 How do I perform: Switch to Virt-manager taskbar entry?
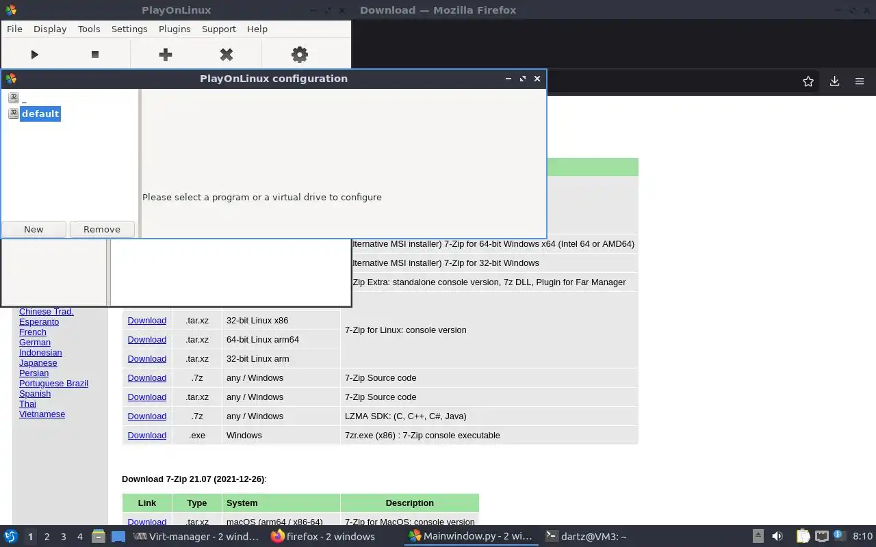[x=196, y=537]
